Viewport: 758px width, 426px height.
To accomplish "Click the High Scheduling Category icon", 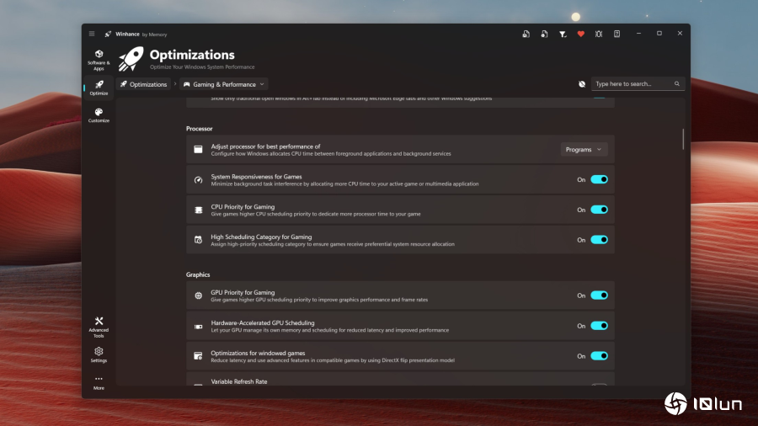I will click(x=198, y=240).
